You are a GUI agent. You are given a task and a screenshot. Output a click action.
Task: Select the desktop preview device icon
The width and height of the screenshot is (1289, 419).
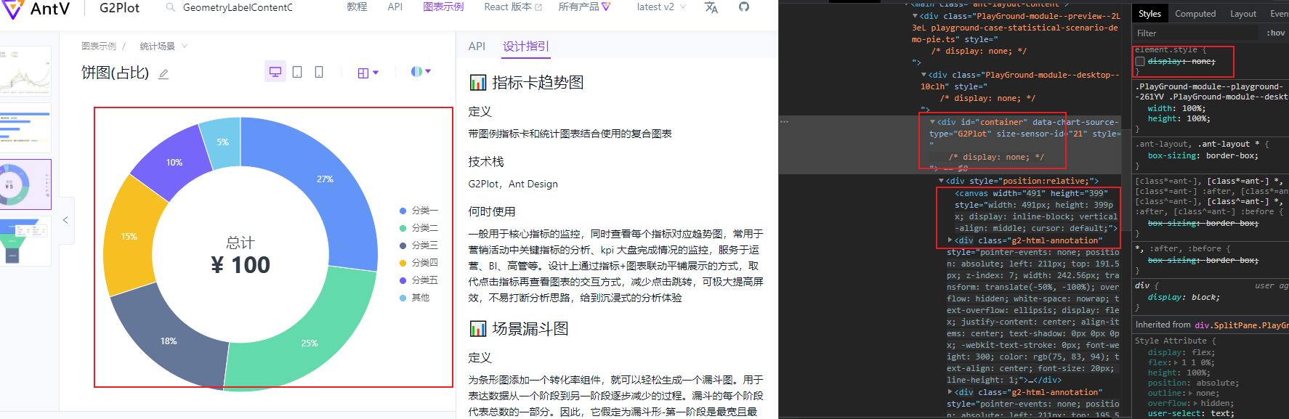click(275, 72)
